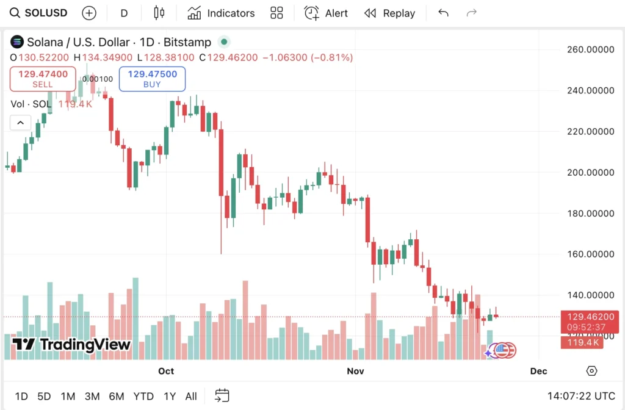625x410 pixels.
Task: Open the symbol search for SOLUSD
Action: pyautogui.click(x=38, y=12)
